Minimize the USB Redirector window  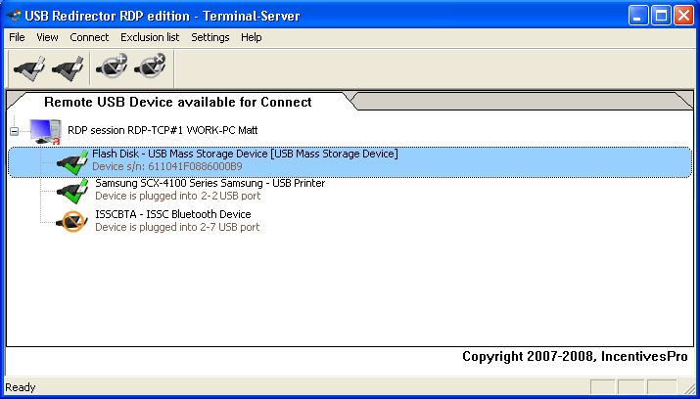pos(638,16)
